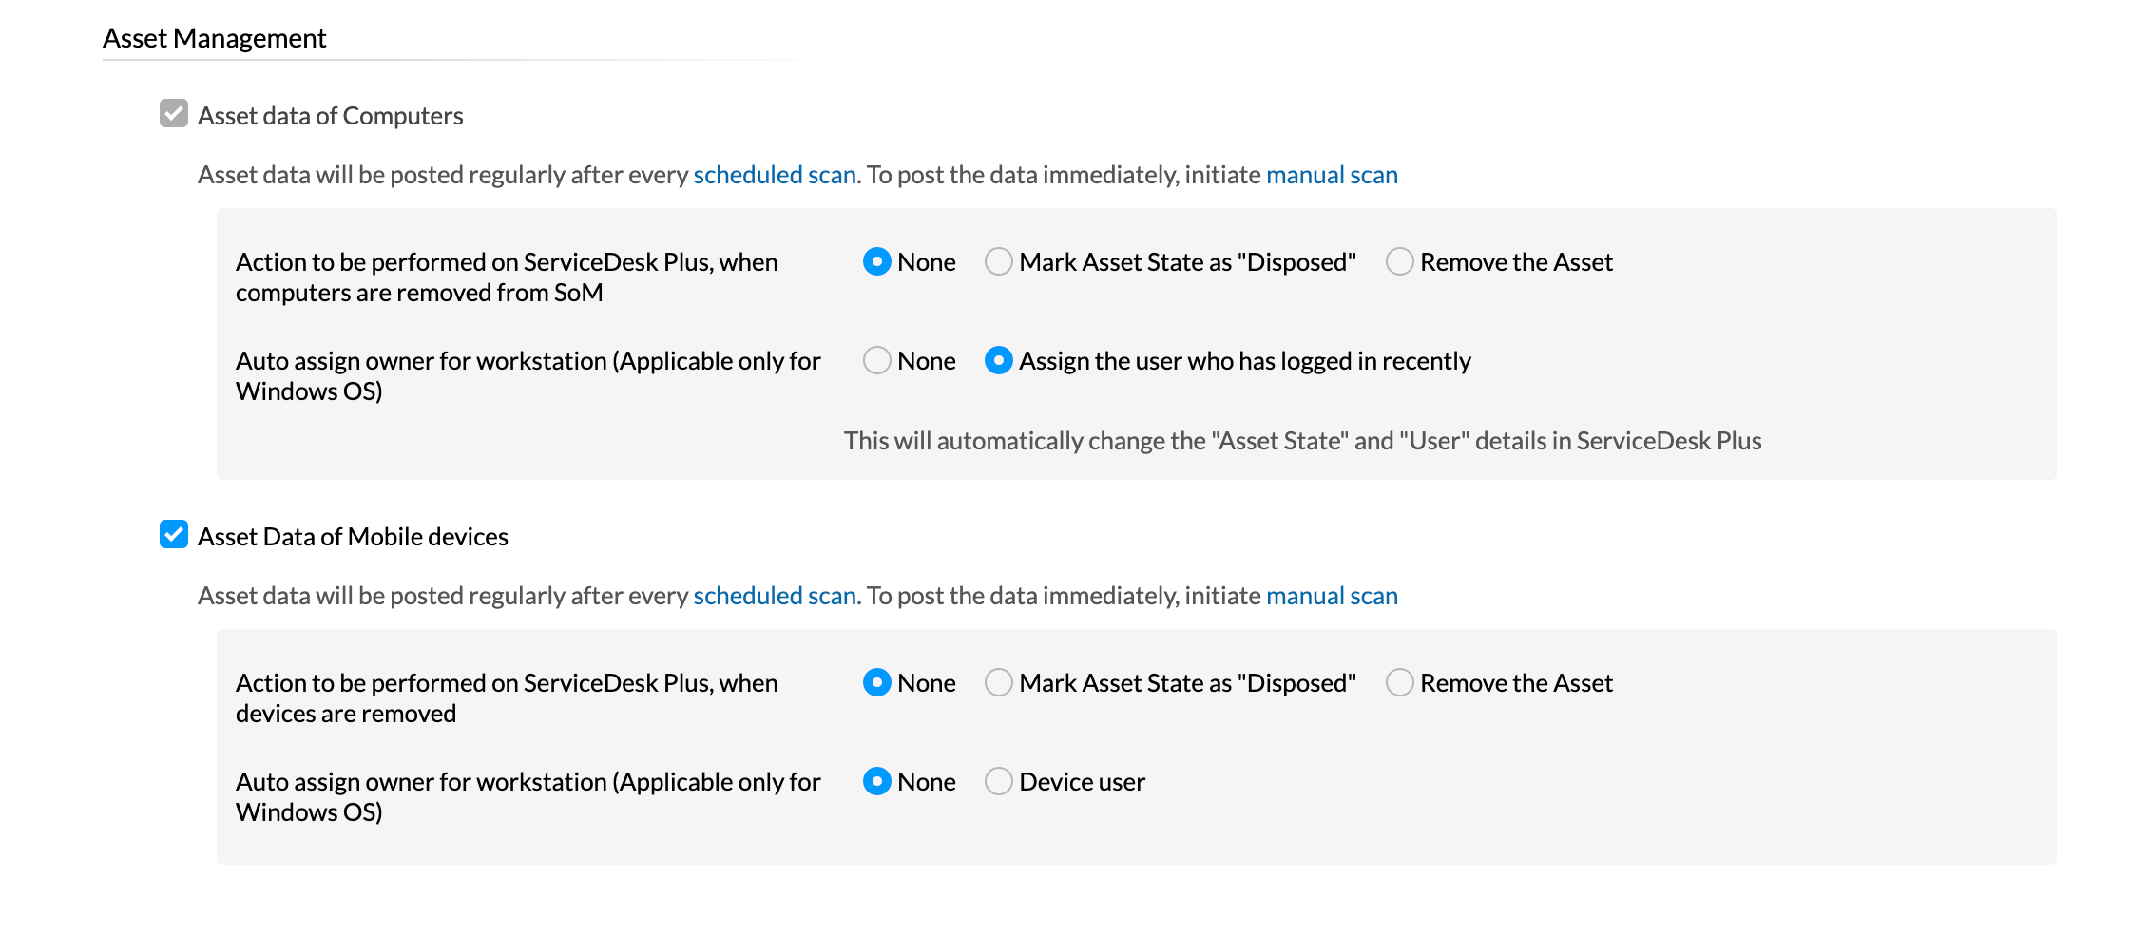Open scheduled scan link under Asset Data of Mobile devices
2150x935 pixels.
point(775,596)
